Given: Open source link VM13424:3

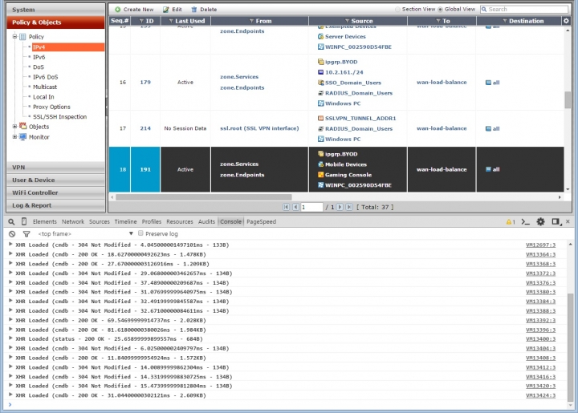Looking at the screenshot, I should [x=540, y=395].
